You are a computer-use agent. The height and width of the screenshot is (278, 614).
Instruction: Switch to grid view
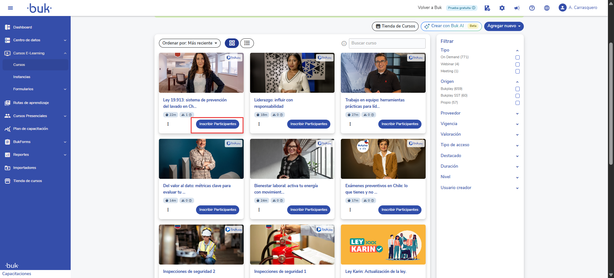tap(232, 43)
